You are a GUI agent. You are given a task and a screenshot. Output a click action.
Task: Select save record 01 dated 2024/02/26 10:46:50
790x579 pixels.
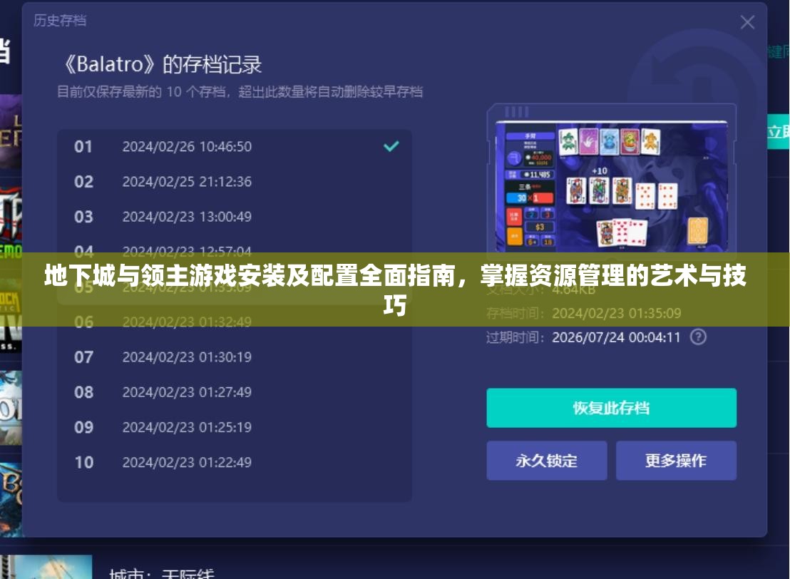[x=235, y=147]
